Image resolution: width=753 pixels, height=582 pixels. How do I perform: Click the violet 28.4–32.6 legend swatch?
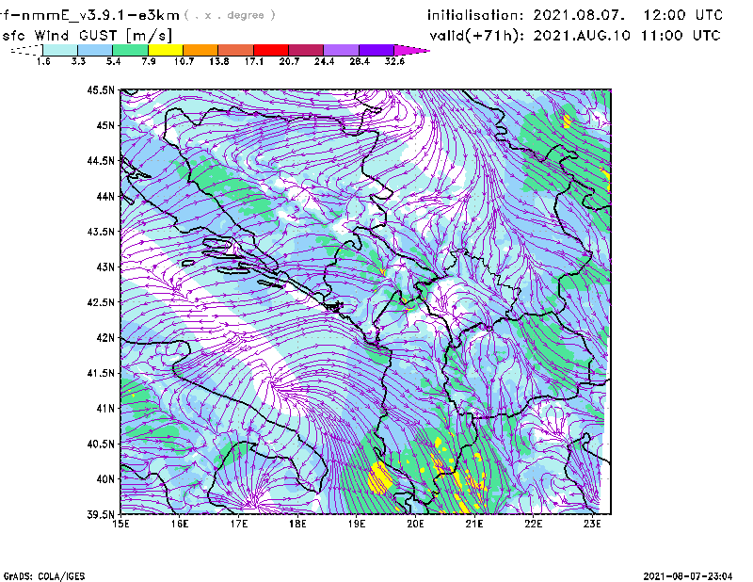tap(376, 50)
